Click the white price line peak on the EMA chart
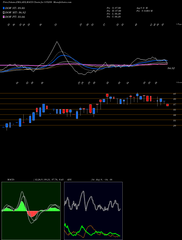The height and width of the screenshot is (240, 182). click(57, 41)
